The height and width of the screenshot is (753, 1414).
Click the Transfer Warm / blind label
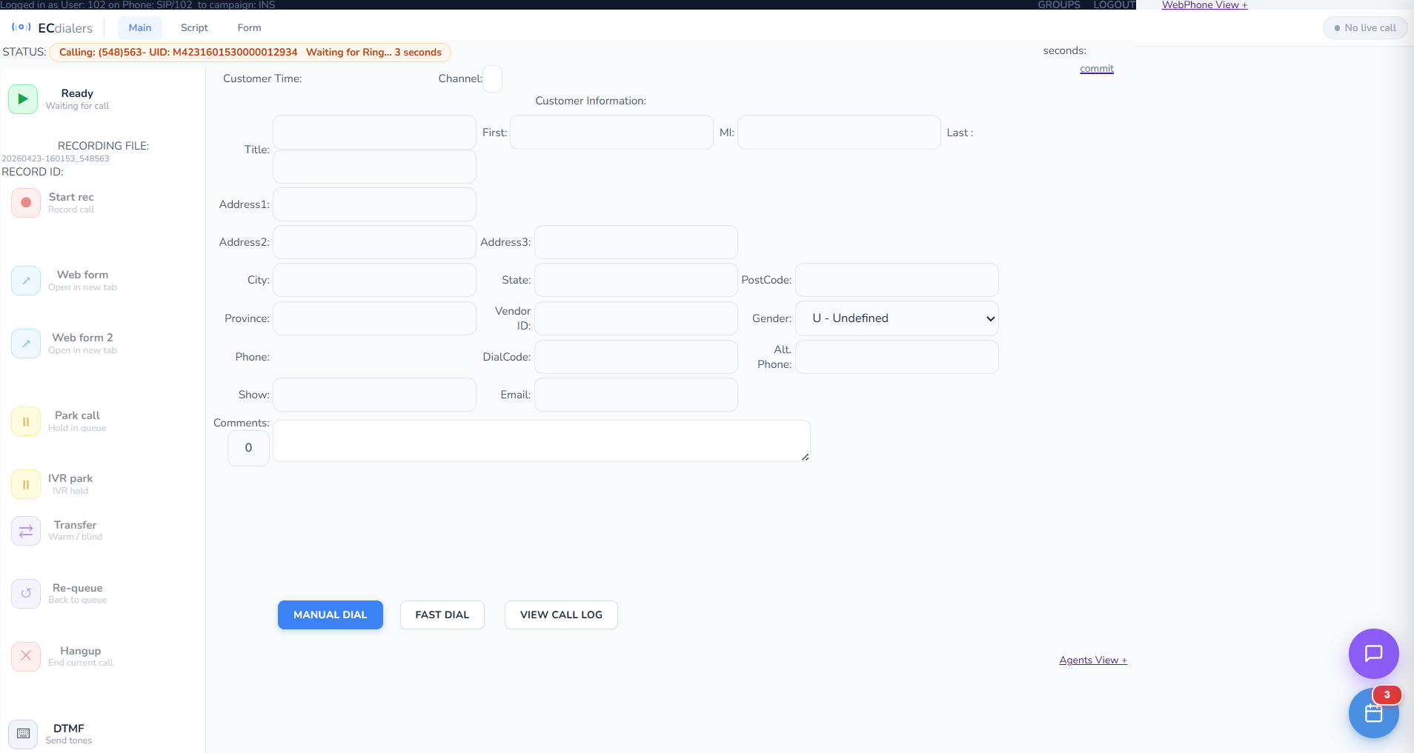pyautogui.click(x=75, y=530)
